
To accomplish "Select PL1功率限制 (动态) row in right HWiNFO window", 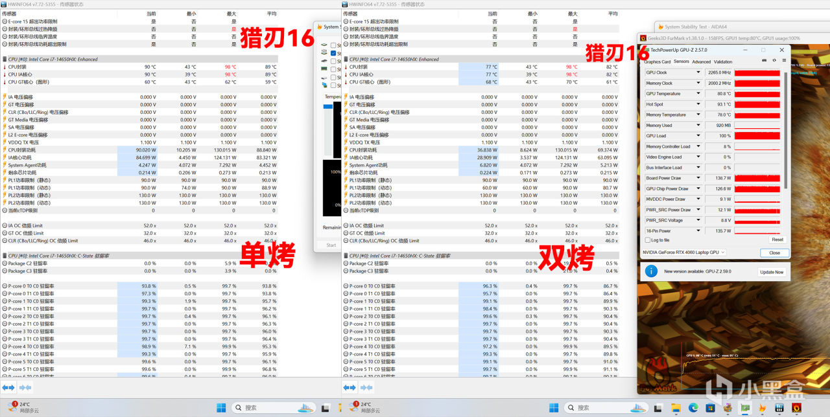I will click(480, 188).
